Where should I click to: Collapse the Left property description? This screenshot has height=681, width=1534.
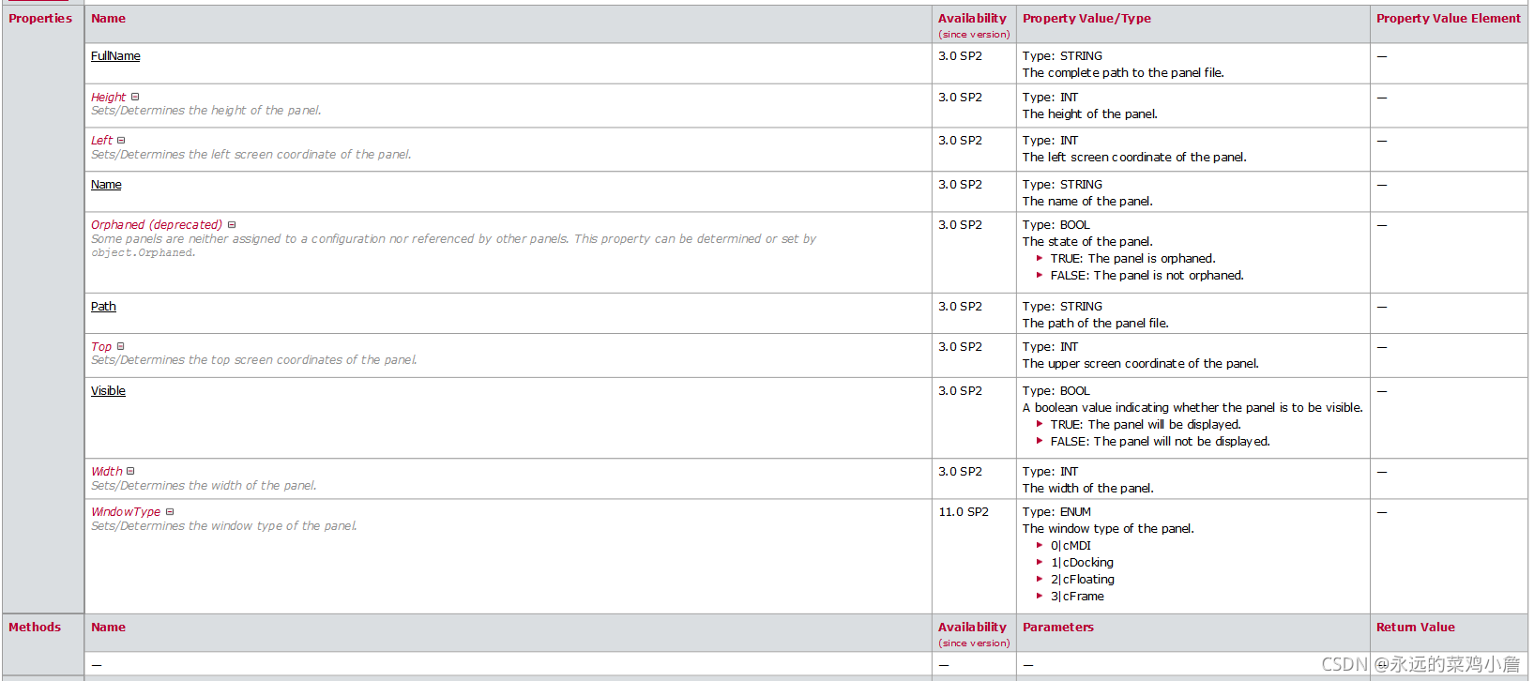pos(121,141)
